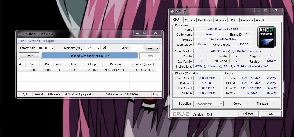
Task: Click the 64-bit status entry
Action: [39, 94]
